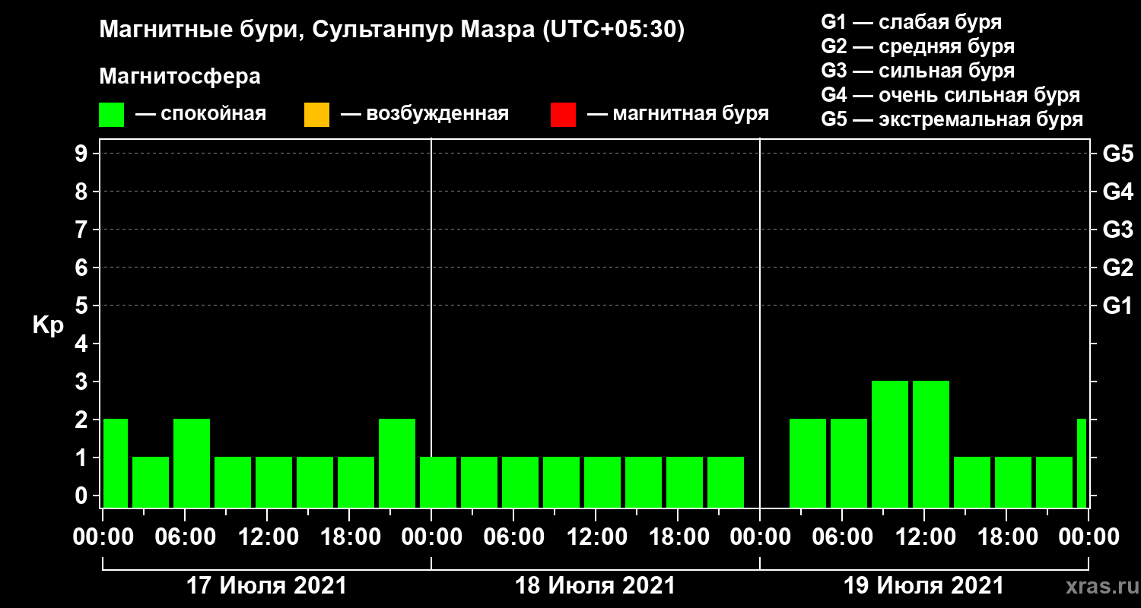
Task: Click the 'Kp' axis label
Action: point(48,326)
